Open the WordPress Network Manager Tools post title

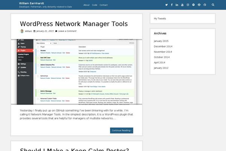point(74,24)
